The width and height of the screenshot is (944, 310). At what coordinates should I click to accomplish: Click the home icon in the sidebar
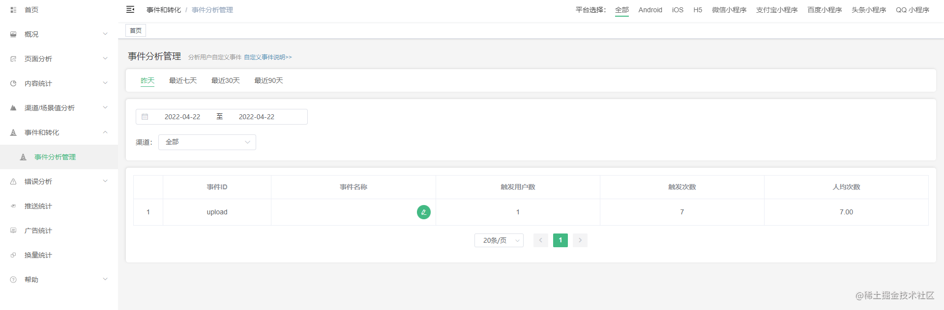tap(13, 10)
